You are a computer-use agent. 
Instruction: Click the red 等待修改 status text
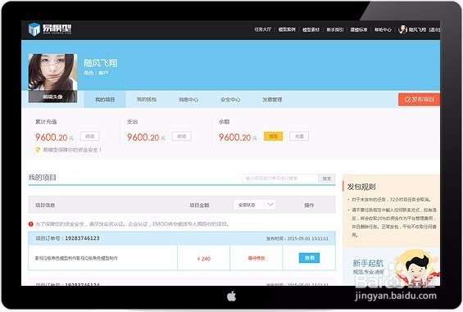coord(256,258)
